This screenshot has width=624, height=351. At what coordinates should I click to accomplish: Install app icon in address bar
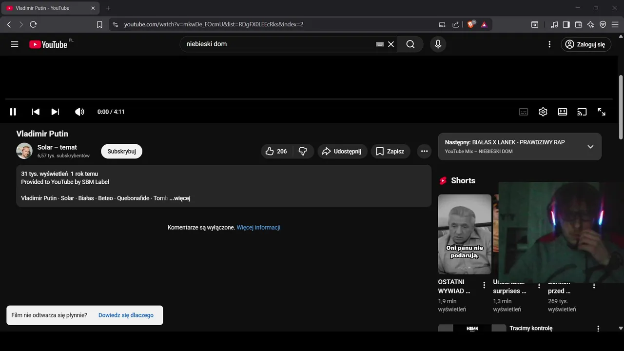click(x=442, y=24)
